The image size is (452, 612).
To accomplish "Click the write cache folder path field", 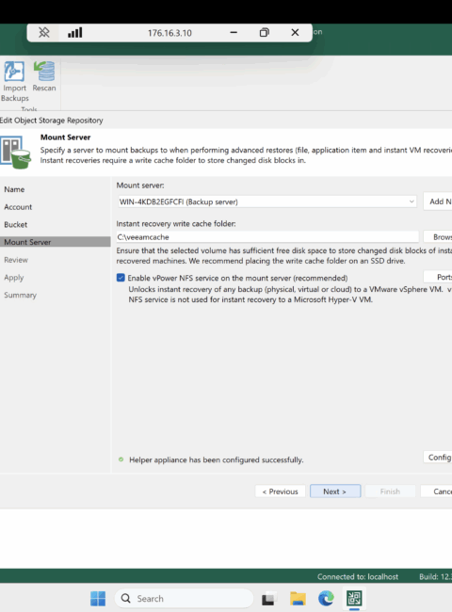I will pyautogui.click(x=267, y=237).
